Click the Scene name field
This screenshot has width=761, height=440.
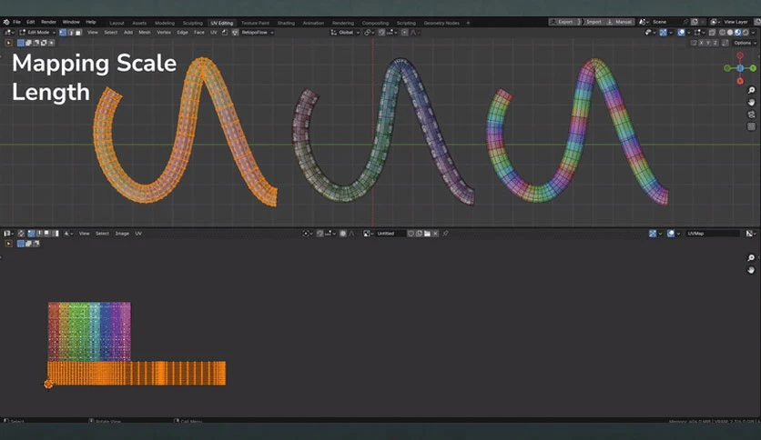[x=666, y=23]
